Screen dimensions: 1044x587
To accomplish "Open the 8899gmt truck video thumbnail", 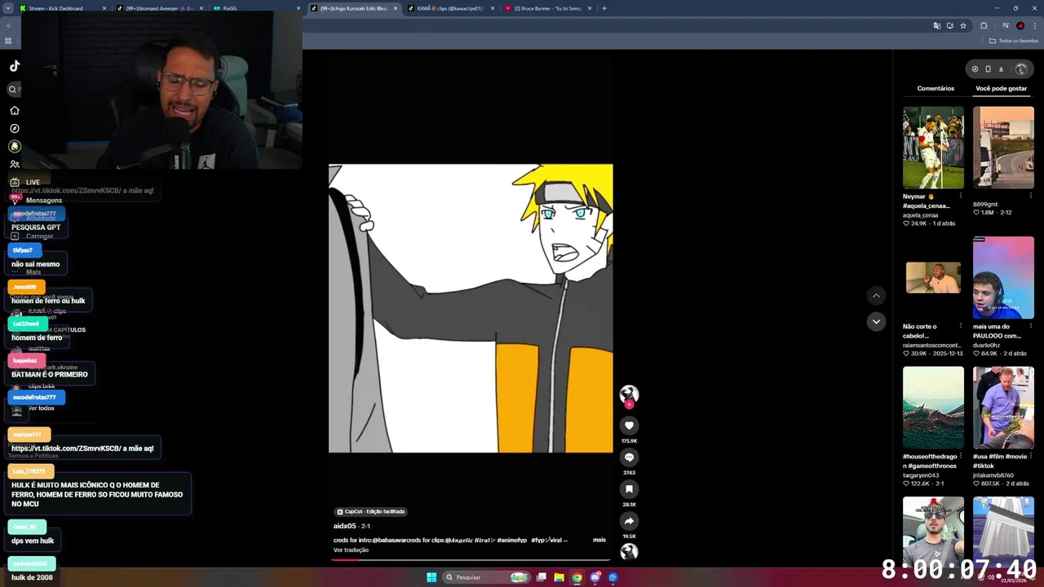I will [1003, 148].
